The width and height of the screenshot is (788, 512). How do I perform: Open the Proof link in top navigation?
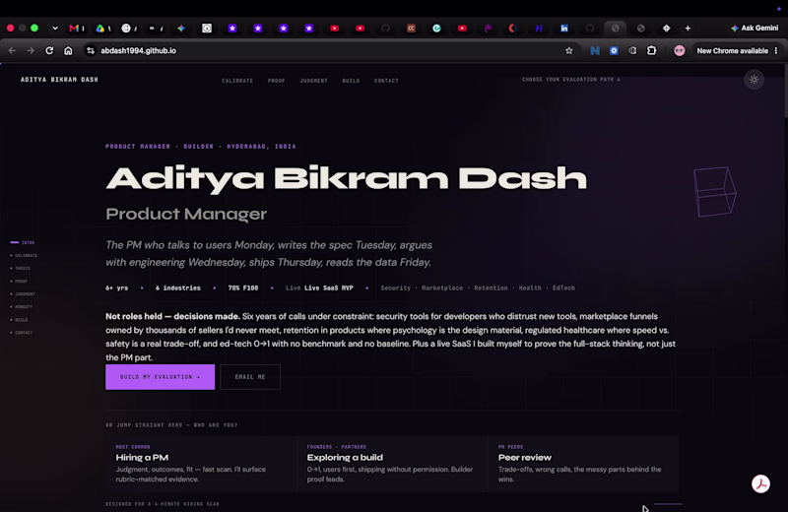pyautogui.click(x=277, y=81)
